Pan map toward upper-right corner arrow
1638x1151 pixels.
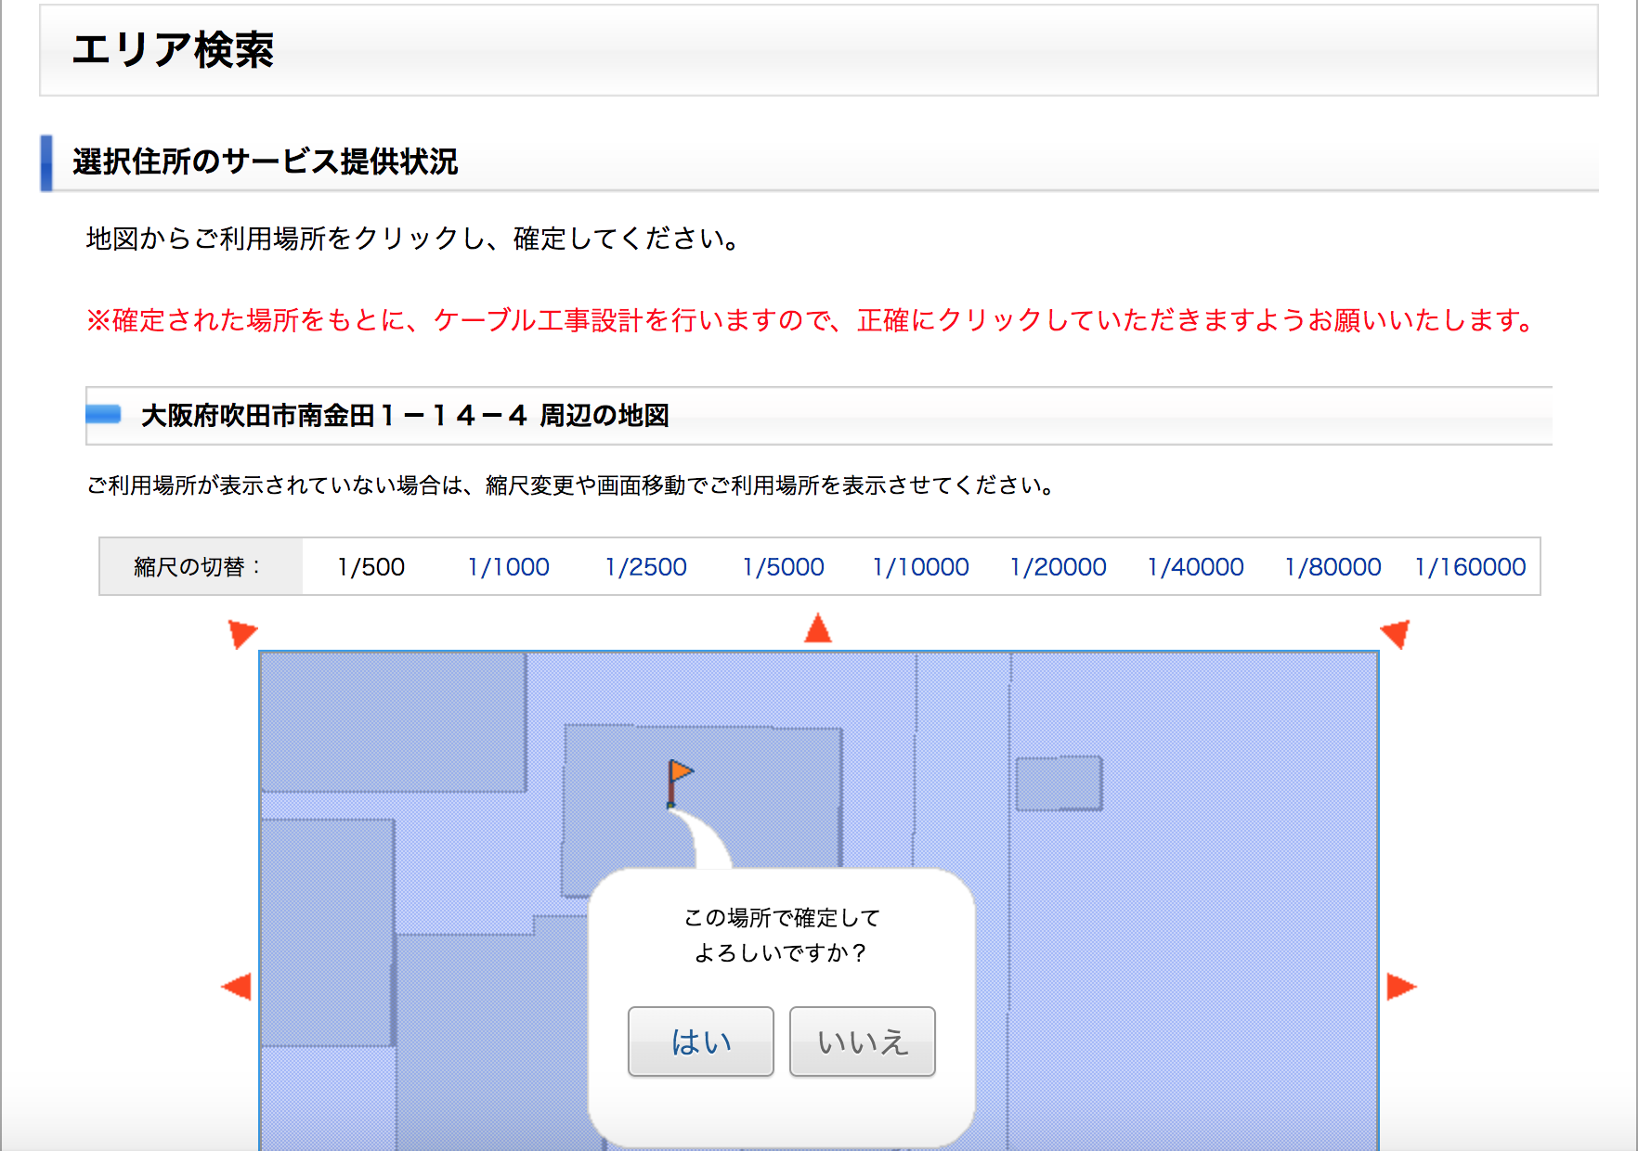pos(1395,633)
